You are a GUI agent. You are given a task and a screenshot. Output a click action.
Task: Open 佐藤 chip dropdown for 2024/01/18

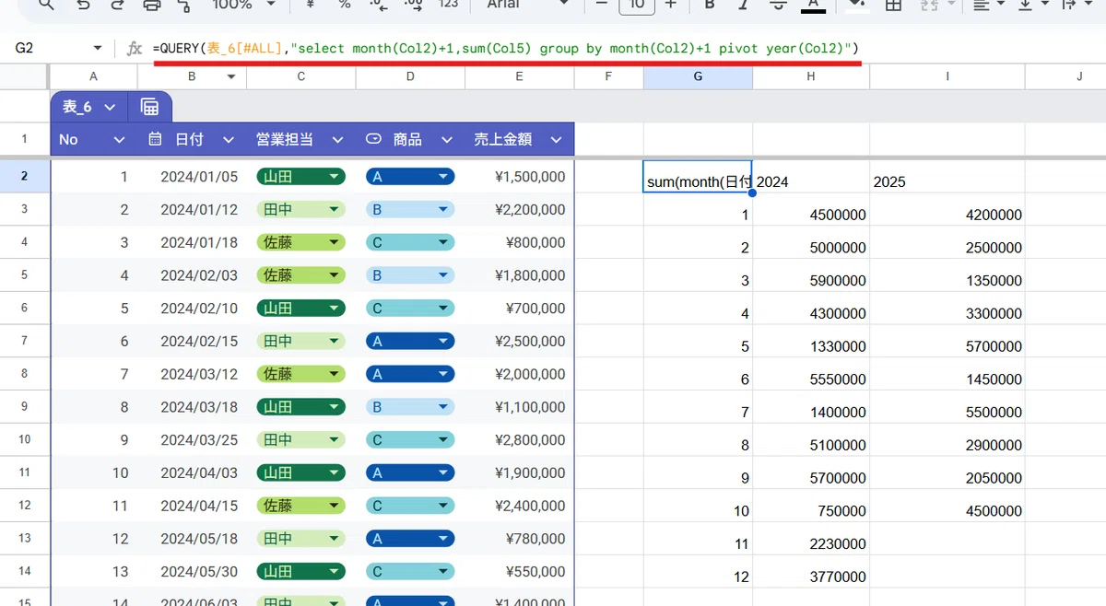point(300,242)
